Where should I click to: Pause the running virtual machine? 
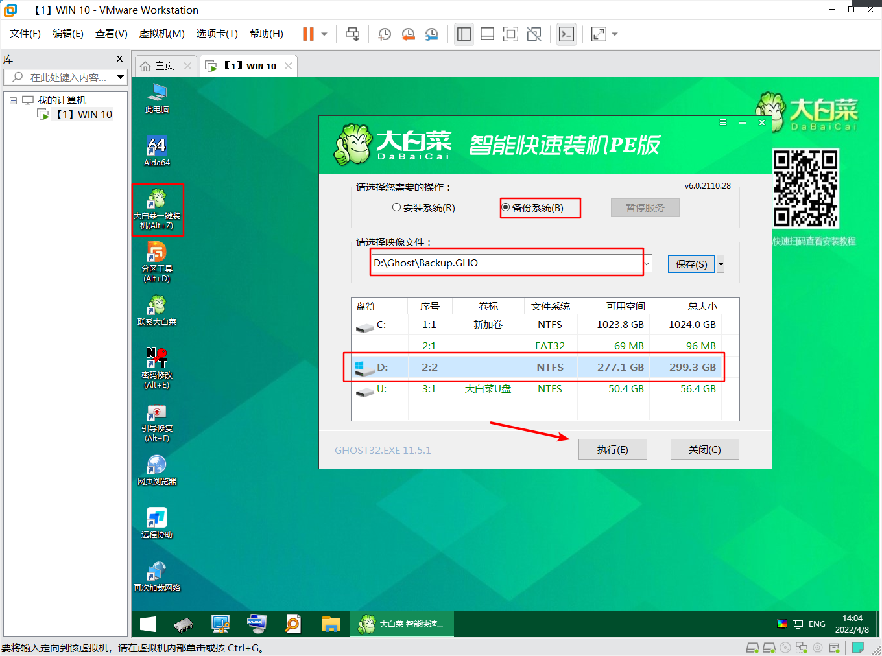coord(308,34)
